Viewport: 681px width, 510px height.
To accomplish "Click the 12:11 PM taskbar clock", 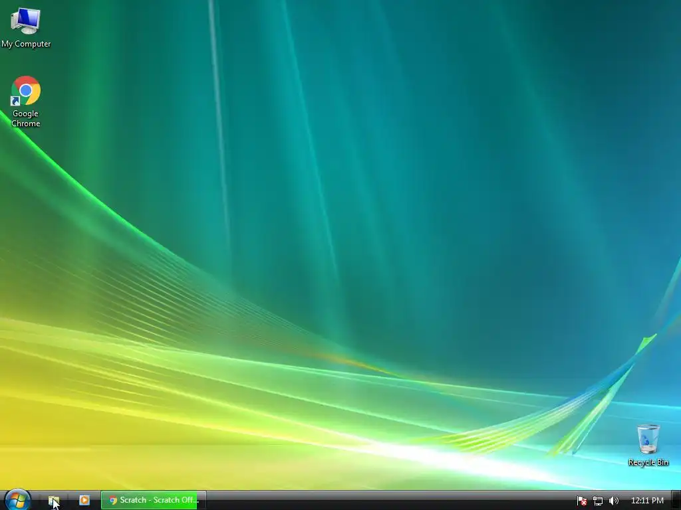I will pos(647,501).
